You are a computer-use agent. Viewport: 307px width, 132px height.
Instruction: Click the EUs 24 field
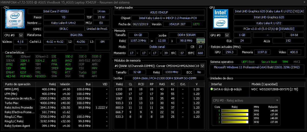[x=242, y=41]
